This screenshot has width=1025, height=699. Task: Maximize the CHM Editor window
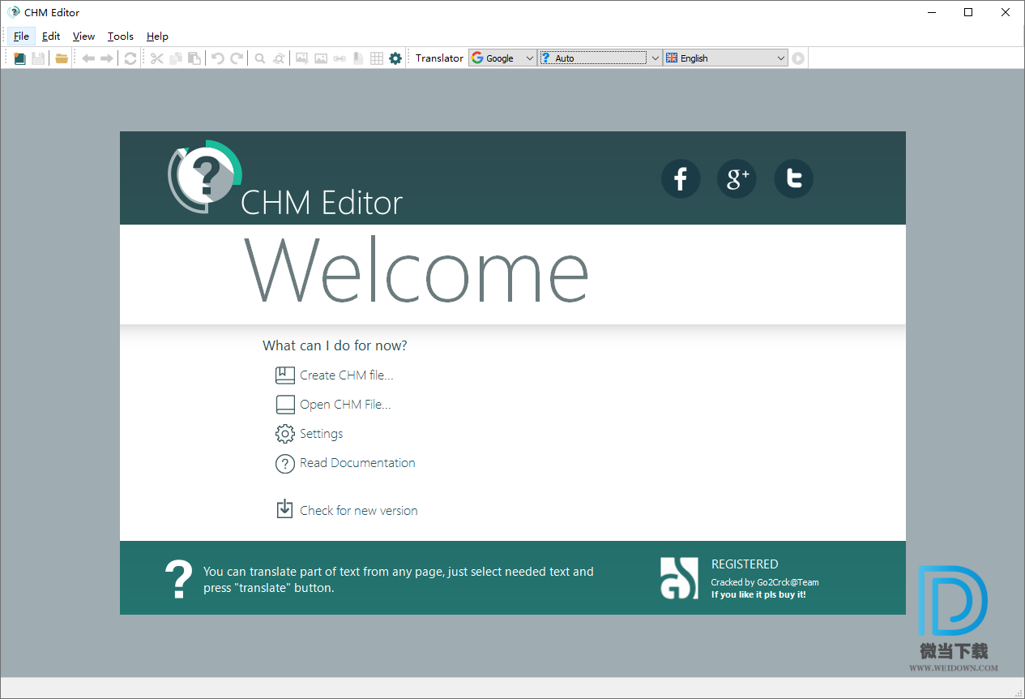coord(968,12)
